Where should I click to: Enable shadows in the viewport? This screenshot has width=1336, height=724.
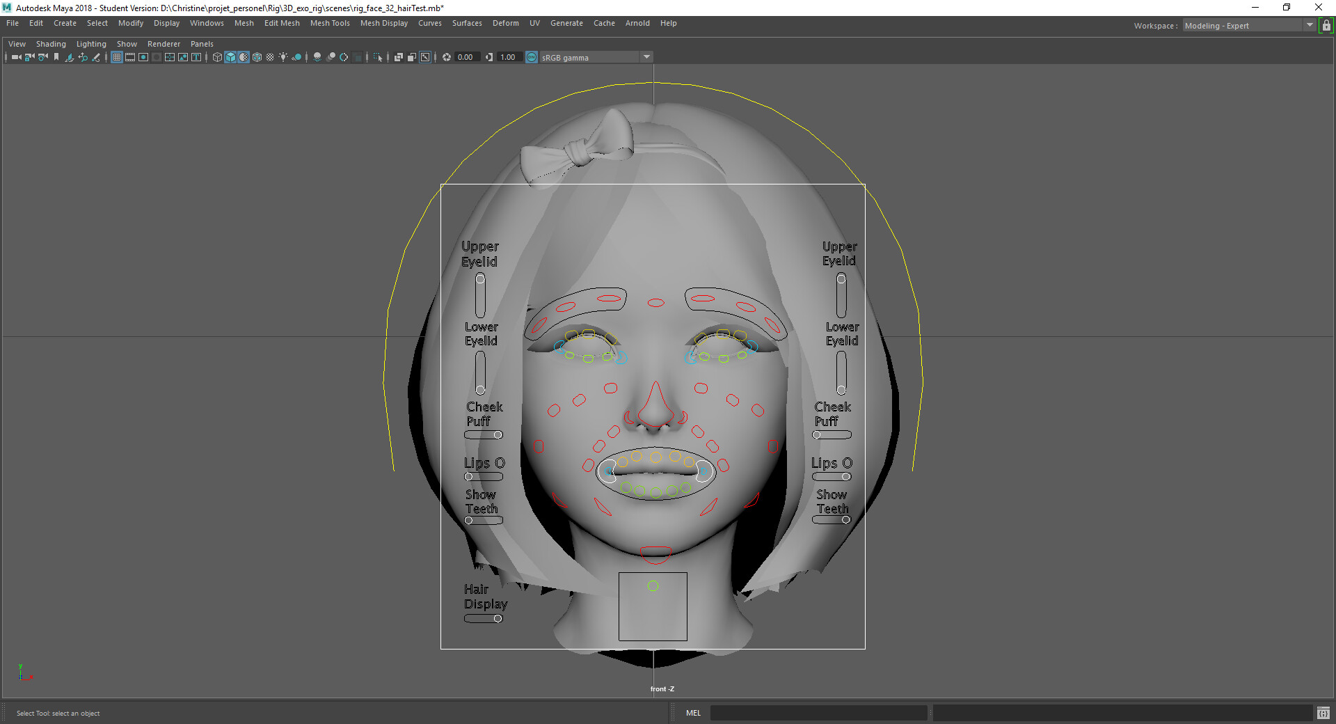[296, 57]
